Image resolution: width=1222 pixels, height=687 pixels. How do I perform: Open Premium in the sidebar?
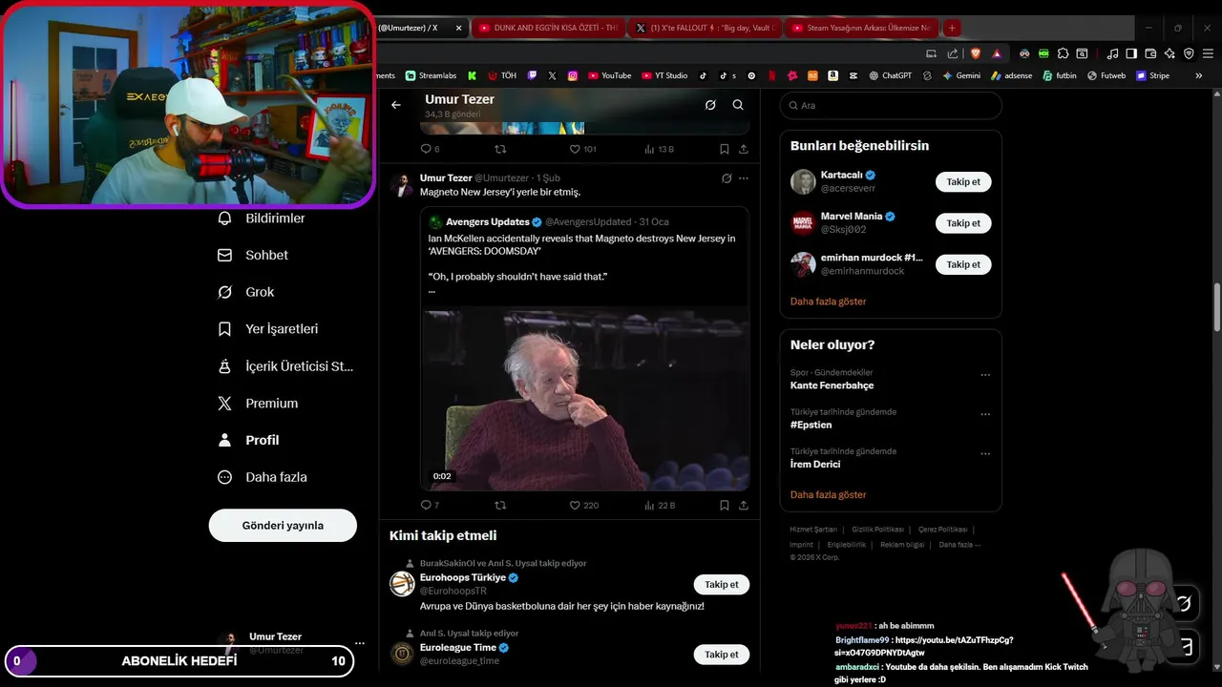pyautogui.click(x=258, y=403)
